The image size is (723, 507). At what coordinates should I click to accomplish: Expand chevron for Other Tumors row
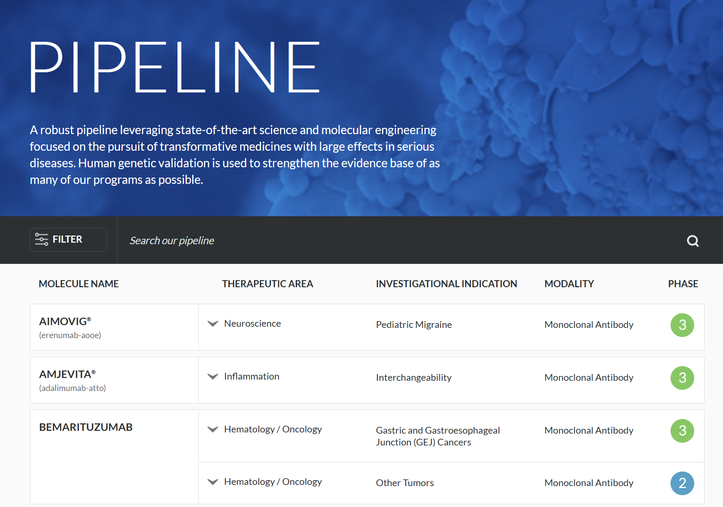click(213, 482)
